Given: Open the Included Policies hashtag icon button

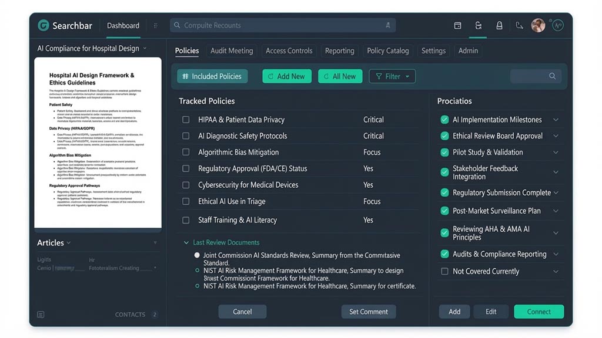Looking at the screenshot, I should click(184, 76).
